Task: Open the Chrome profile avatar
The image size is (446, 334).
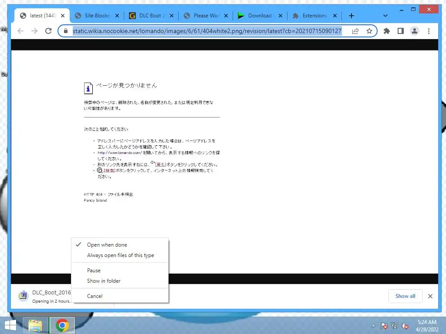Action: [x=415, y=31]
